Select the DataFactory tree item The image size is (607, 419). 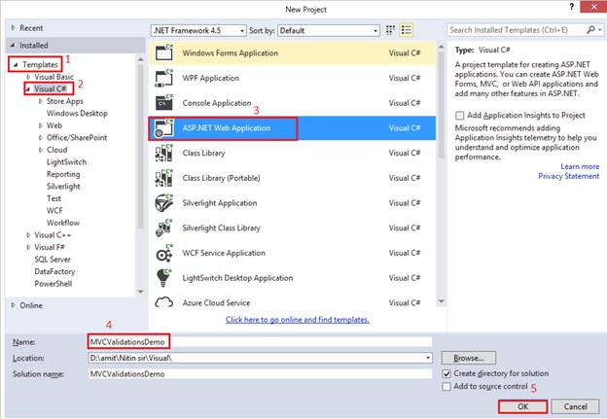click(x=54, y=271)
